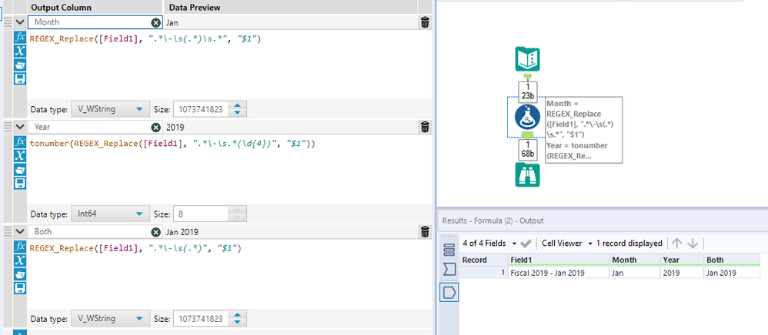The image size is (768, 335).
Task: Edit the Year output column name field
Action: [89, 127]
